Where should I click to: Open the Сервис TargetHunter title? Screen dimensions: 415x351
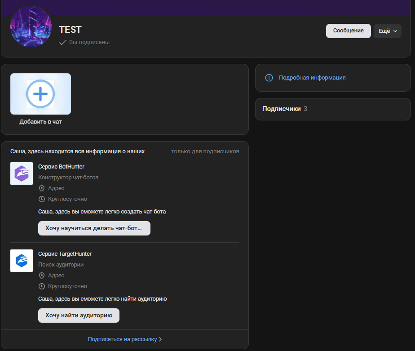pyautogui.click(x=65, y=254)
